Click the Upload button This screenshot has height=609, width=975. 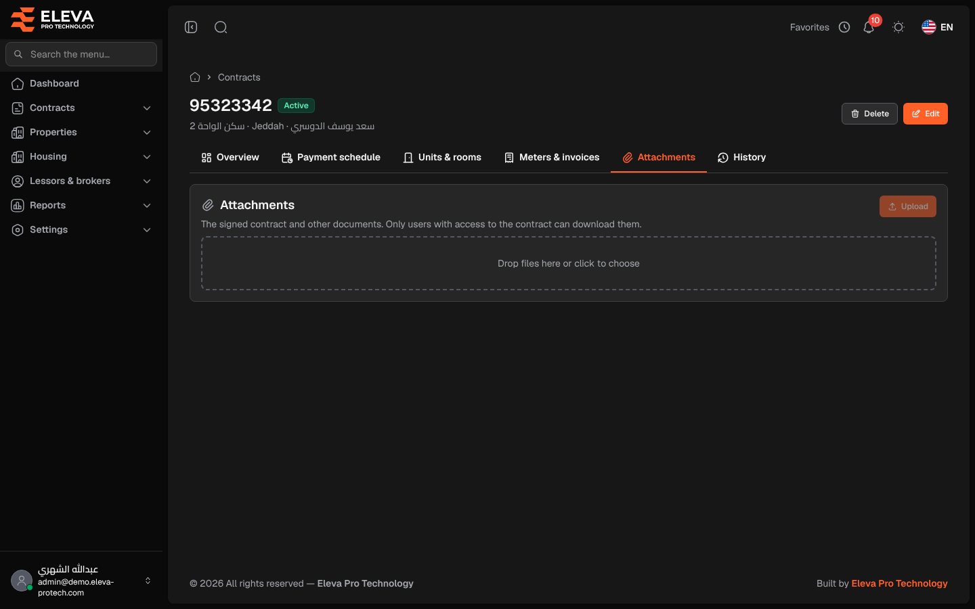click(x=908, y=206)
